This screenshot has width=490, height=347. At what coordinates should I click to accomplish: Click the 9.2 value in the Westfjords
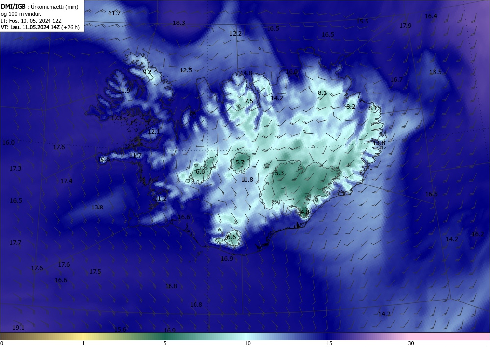click(x=147, y=72)
